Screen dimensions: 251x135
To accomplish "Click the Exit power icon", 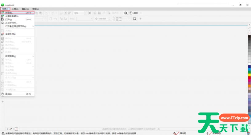I will pos(2,94).
